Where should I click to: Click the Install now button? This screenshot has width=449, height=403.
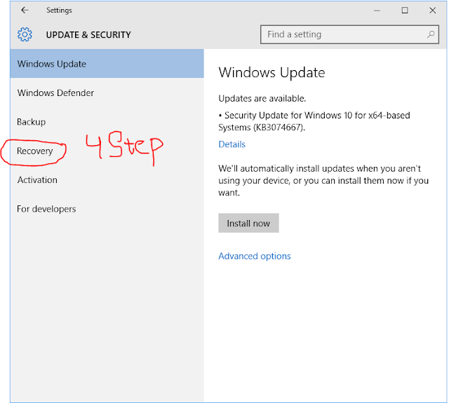click(248, 223)
